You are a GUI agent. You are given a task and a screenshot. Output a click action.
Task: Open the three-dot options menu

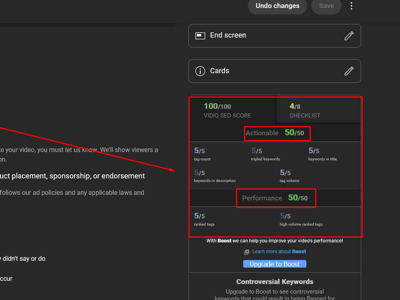(x=351, y=6)
